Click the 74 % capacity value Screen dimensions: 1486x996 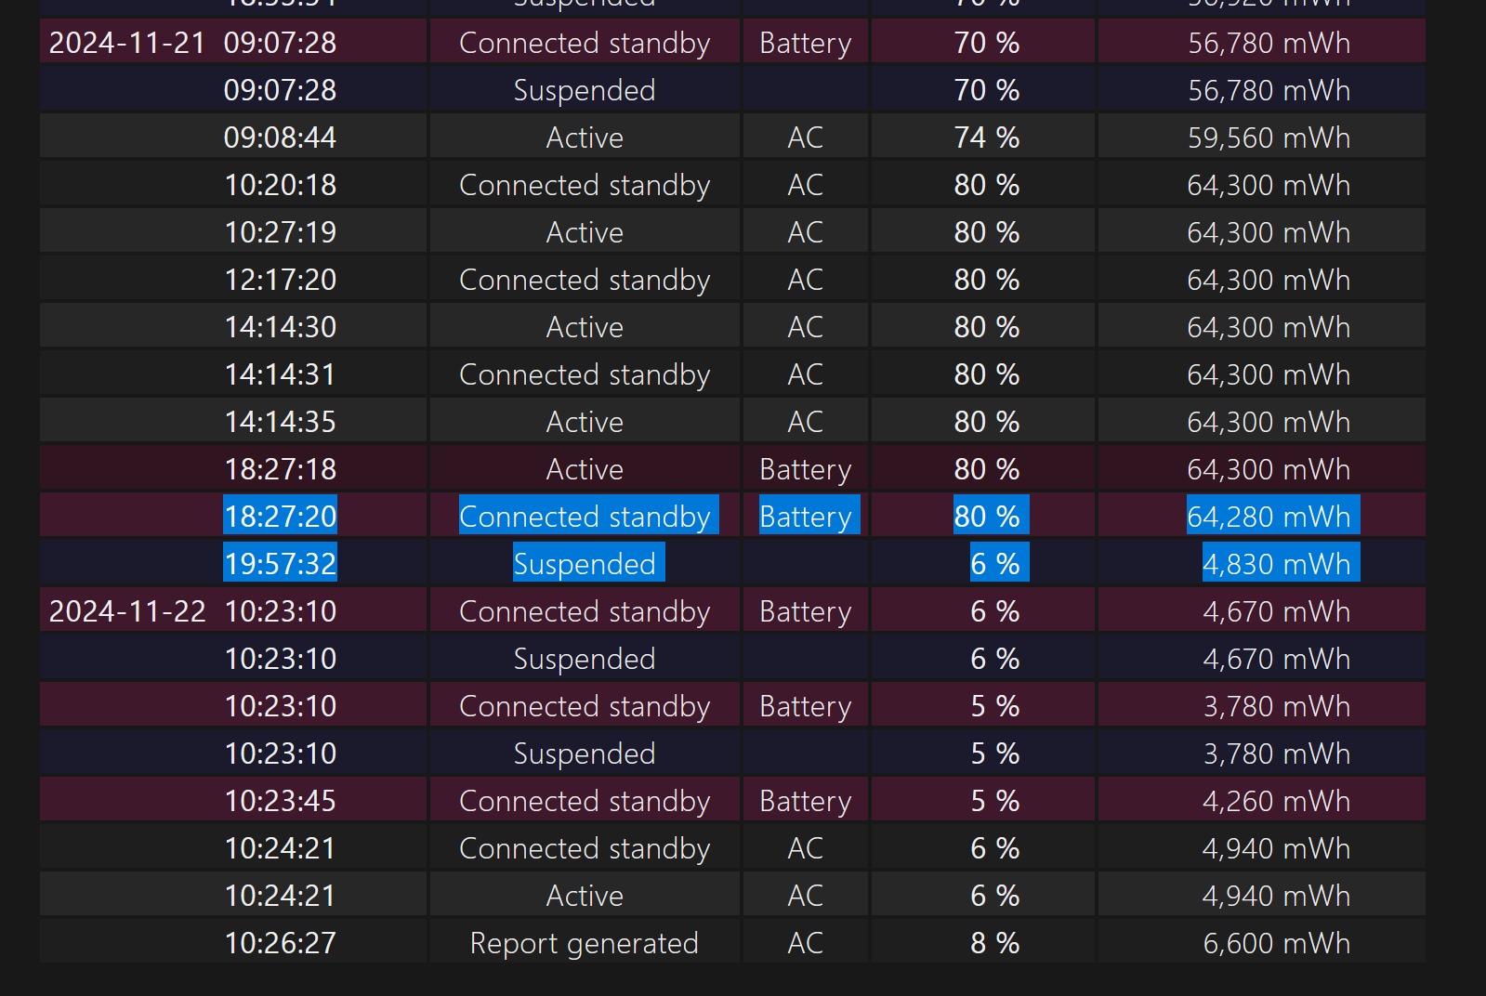tap(986, 138)
